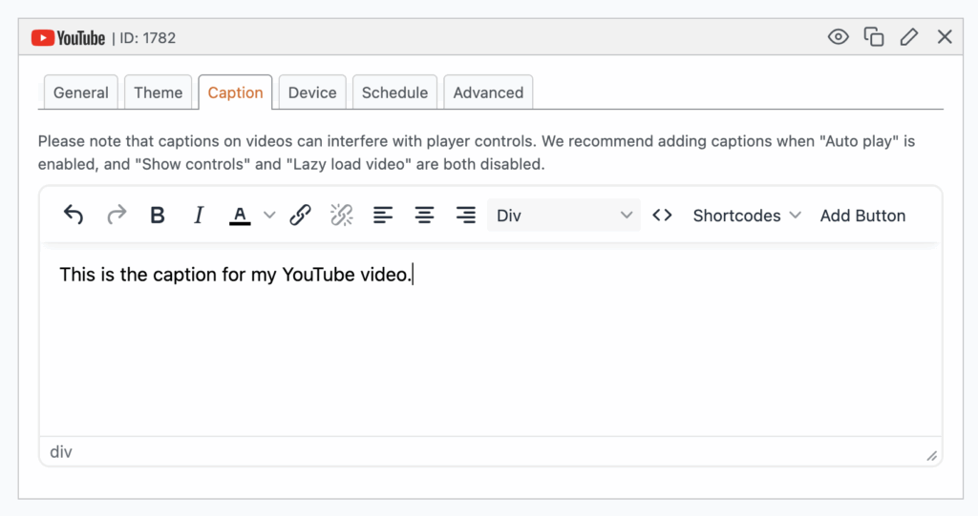Open the Div block format dropdown

pyautogui.click(x=563, y=215)
